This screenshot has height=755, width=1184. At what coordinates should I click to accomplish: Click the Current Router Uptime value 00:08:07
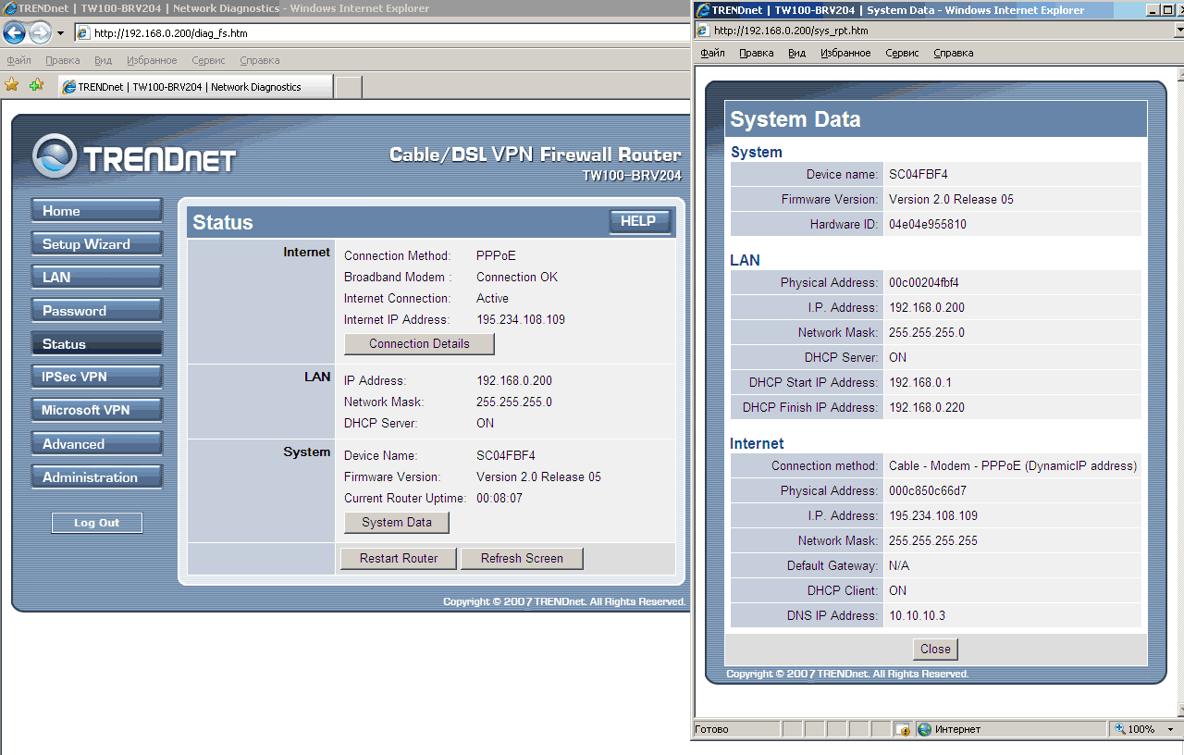click(x=499, y=499)
